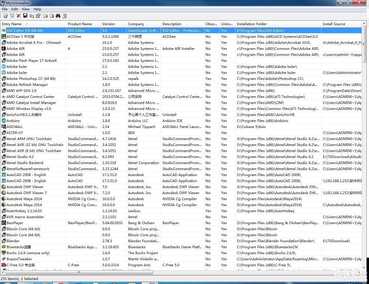Click the copy selected items icon
Viewport: 369px width, 284px height.
point(32,16)
